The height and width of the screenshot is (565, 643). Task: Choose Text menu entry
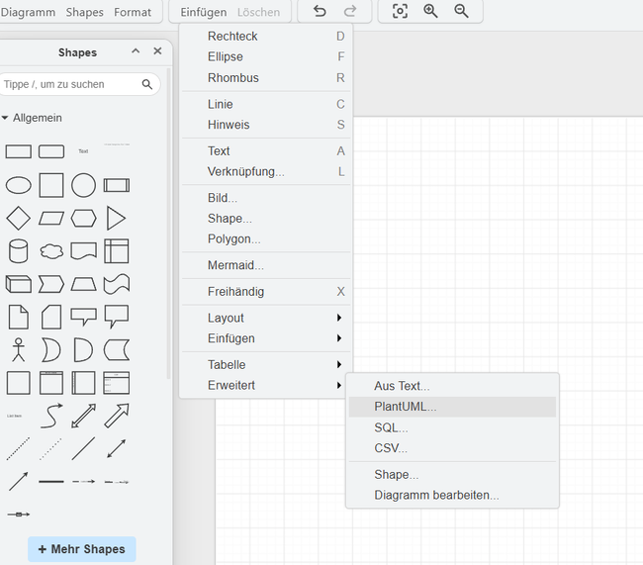tap(266, 151)
